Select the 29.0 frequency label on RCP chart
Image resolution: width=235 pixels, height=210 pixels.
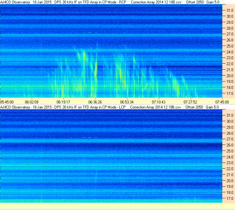tap(230, 22)
